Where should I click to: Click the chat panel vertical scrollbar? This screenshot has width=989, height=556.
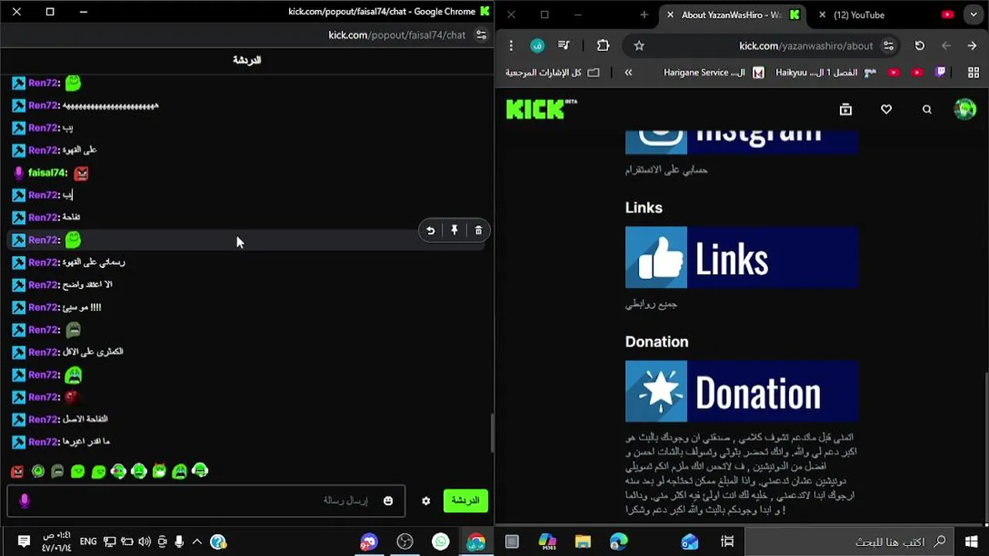point(491,433)
